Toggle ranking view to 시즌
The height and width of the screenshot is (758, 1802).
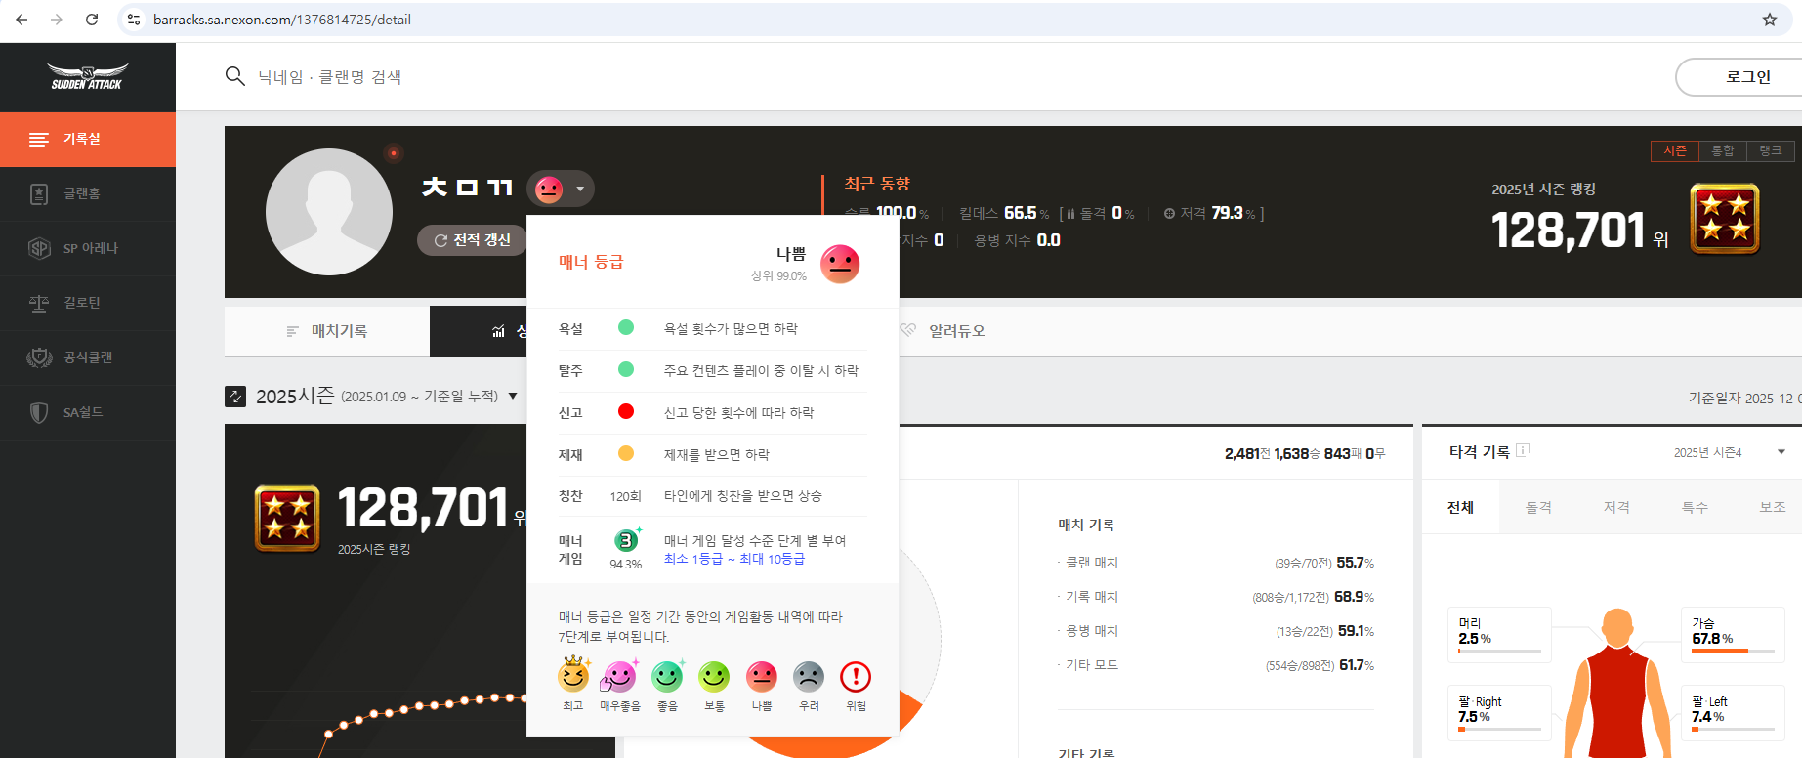pyautogui.click(x=1675, y=150)
